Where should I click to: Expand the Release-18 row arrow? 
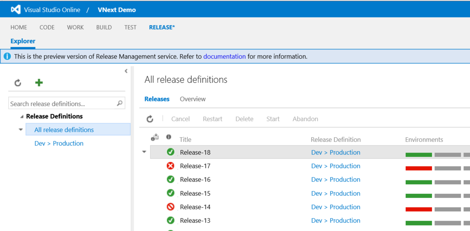click(x=144, y=152)
